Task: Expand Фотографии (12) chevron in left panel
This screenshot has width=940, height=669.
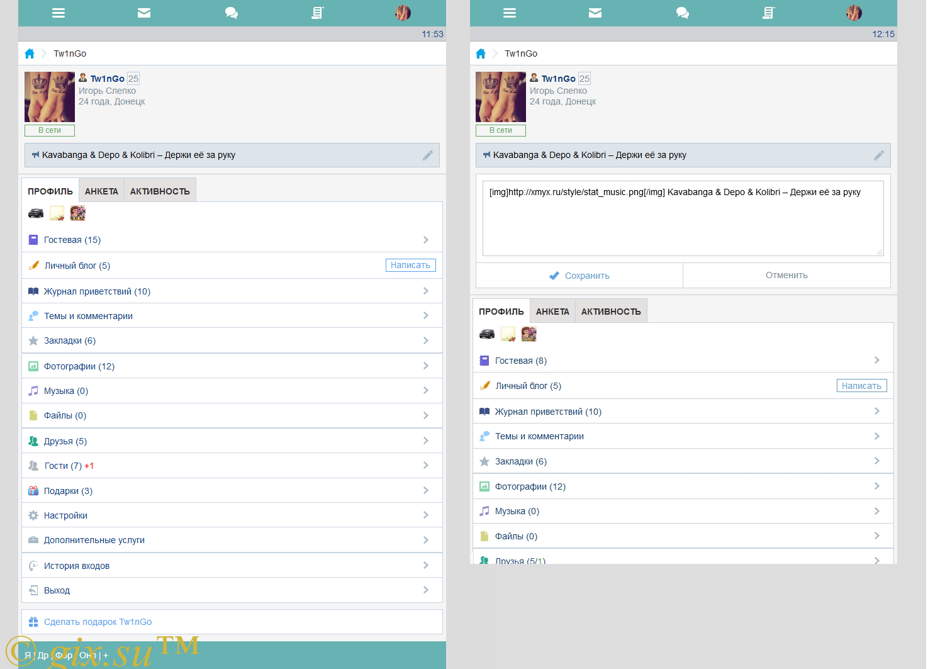Action: click(426, 366)
